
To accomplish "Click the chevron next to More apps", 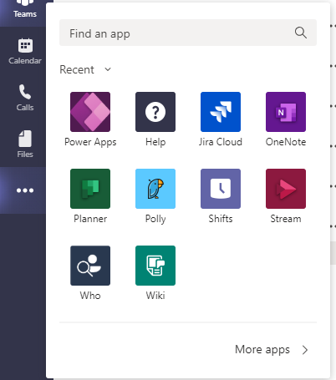I will click(305, 350).
